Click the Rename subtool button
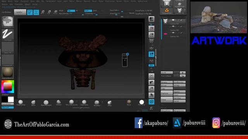Screen dimensions: 248x139 167,82
